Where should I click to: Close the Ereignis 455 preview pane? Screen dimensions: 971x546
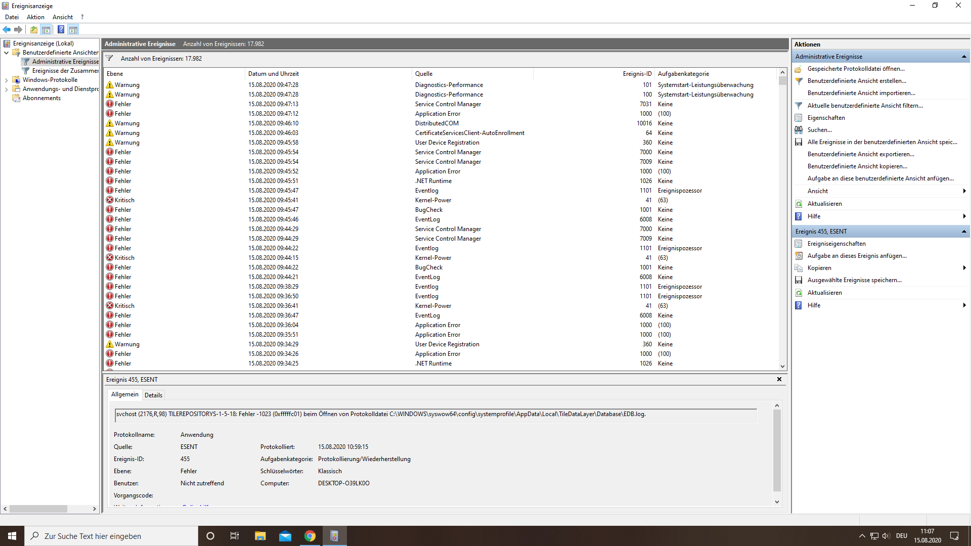[x=779, y=379]
